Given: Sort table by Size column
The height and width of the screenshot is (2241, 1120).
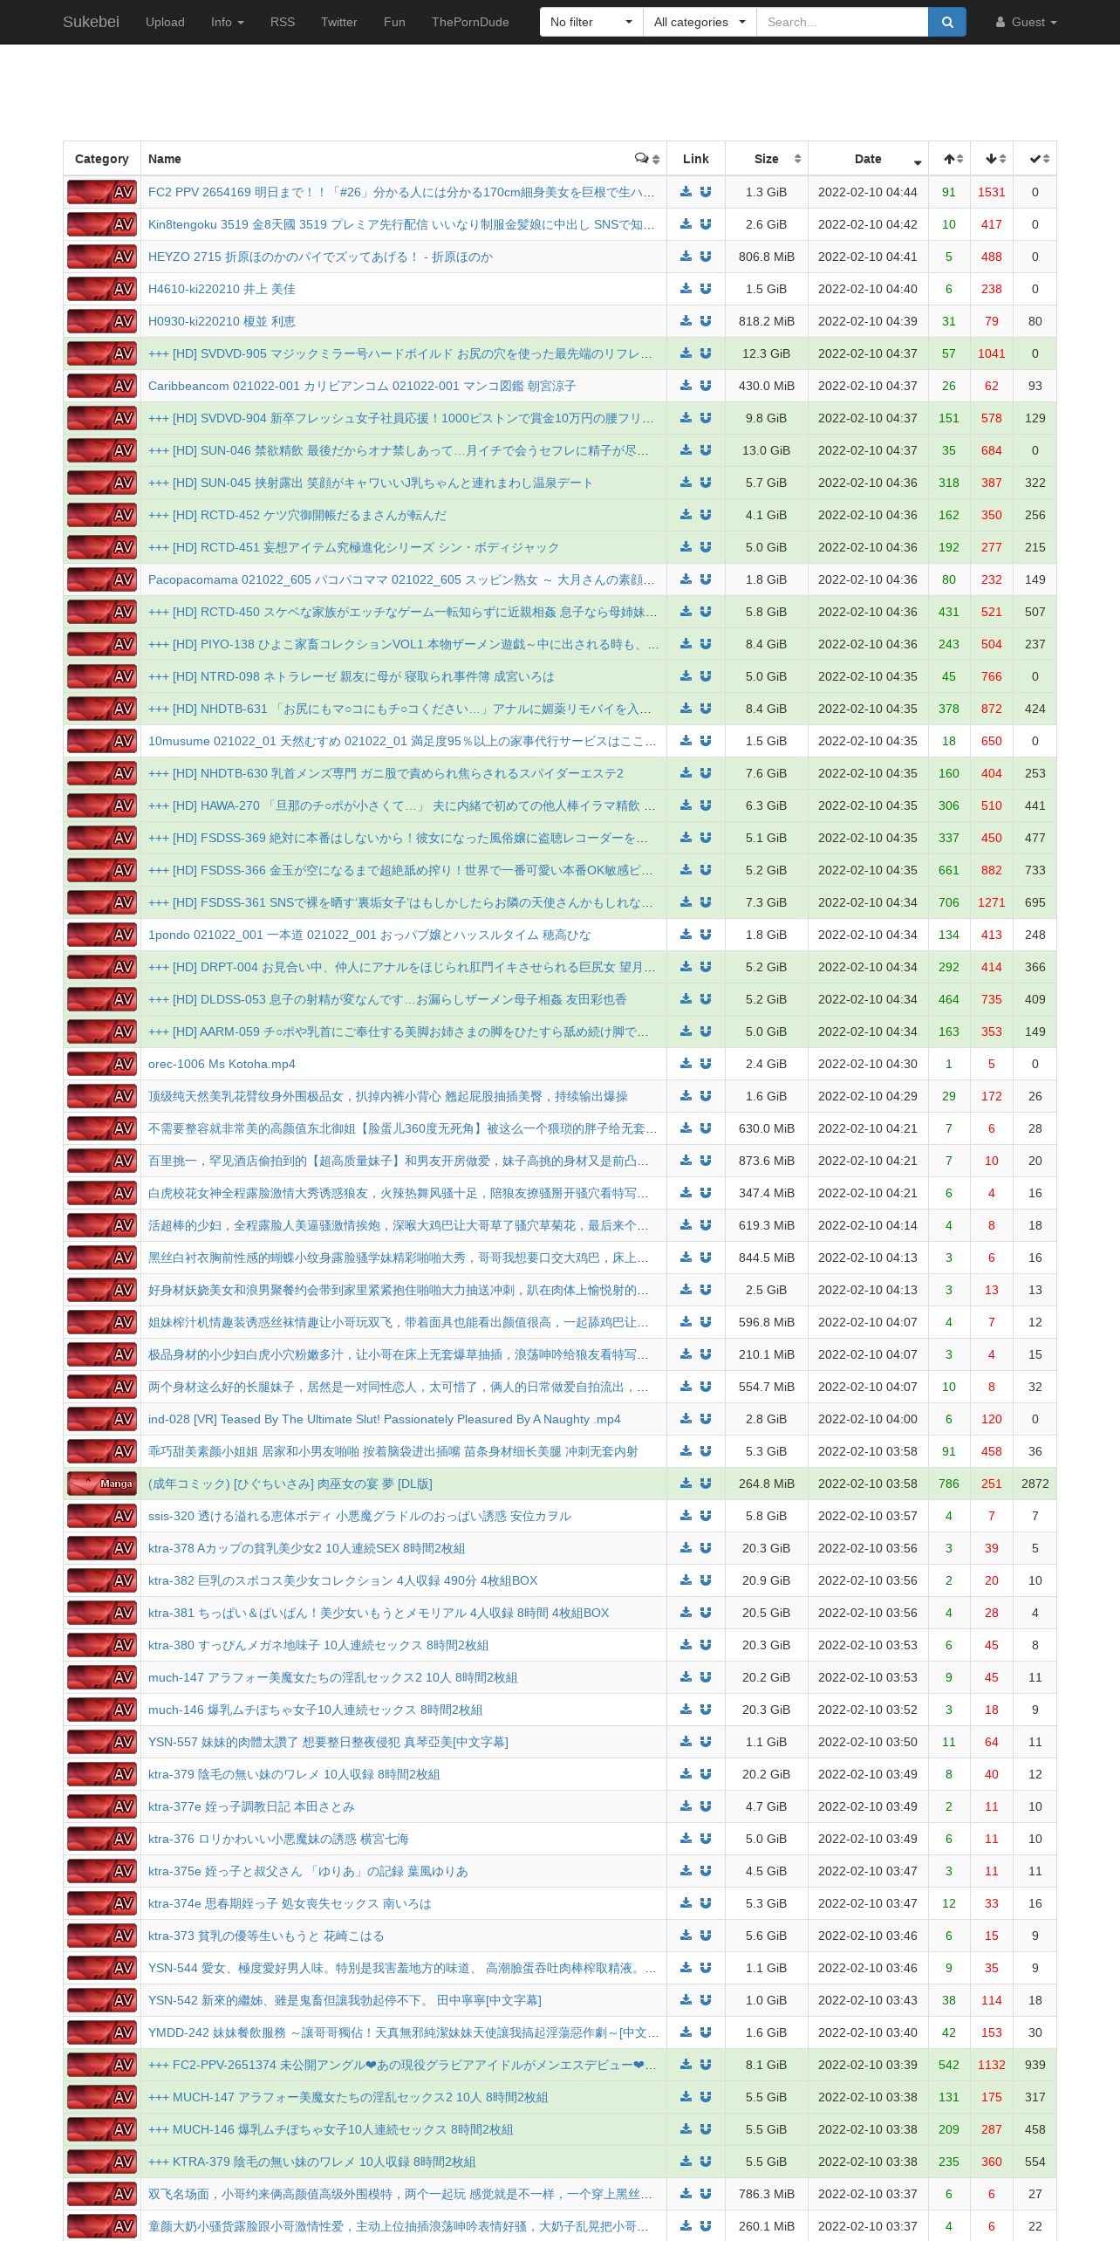Looking at the screenshot, I should click(767, 159).
